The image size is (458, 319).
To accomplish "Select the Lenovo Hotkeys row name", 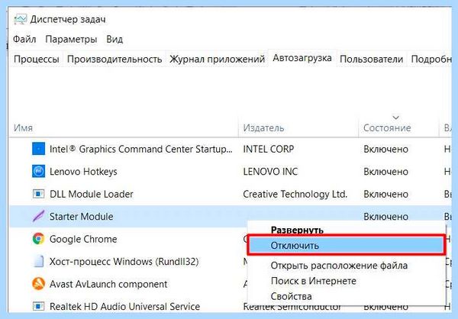I will click(83, 172).
